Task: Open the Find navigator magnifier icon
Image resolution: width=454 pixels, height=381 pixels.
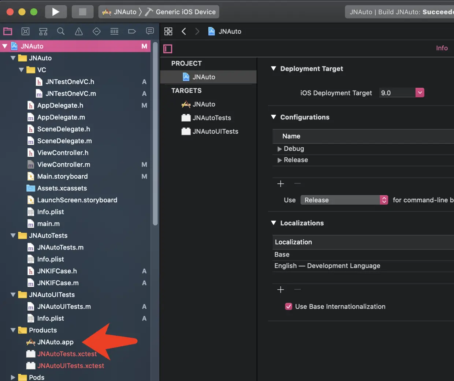Action: point(61,31)
